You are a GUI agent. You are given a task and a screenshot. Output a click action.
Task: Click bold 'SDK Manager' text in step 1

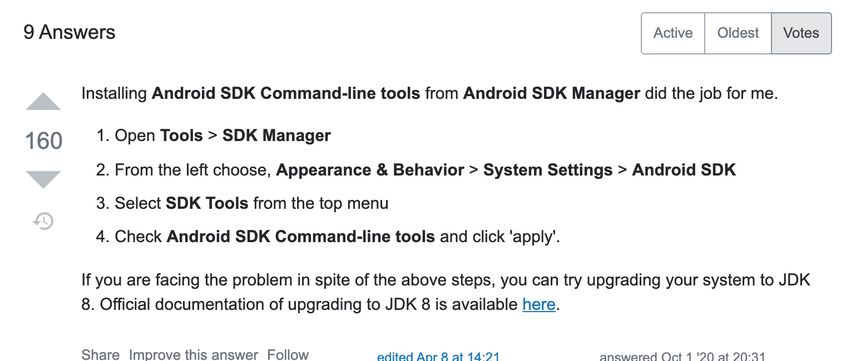[276, 136]
